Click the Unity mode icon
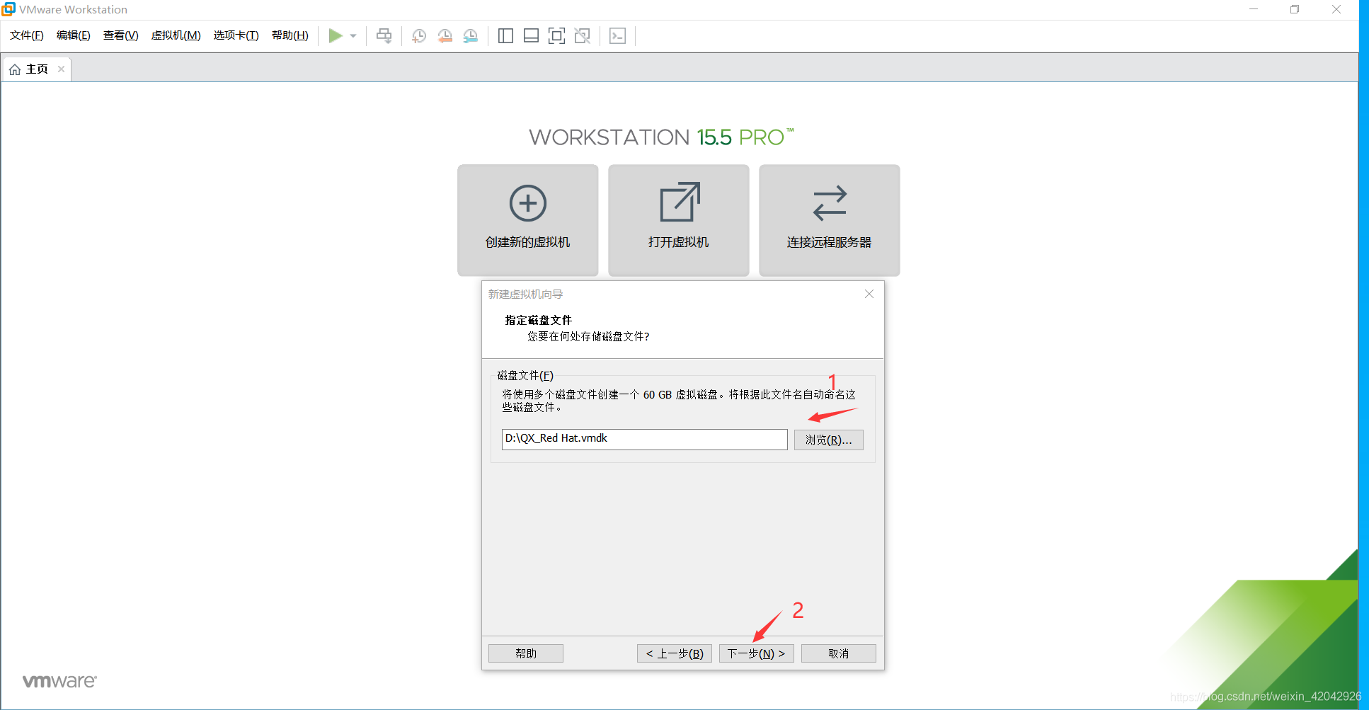The image size is (1369, 710). [x=583, y=36]
